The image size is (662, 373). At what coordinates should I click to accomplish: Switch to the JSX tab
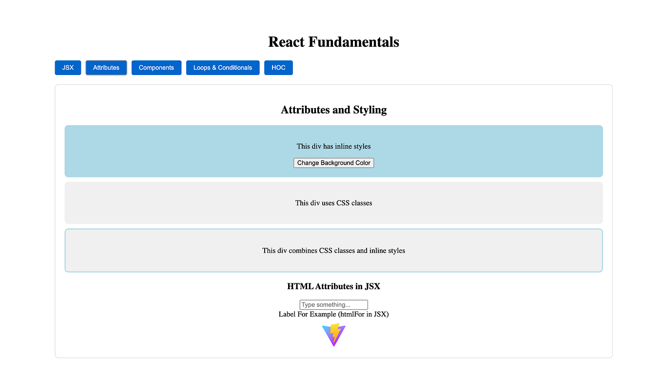click(67, 68)
